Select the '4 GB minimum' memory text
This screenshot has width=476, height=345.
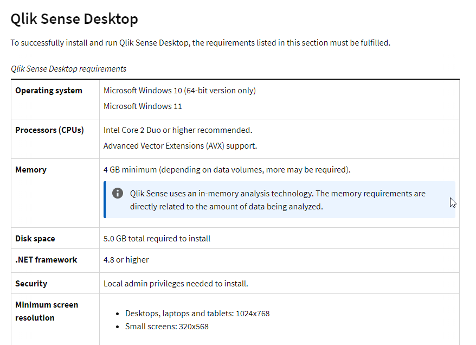[x=227, y=169]
